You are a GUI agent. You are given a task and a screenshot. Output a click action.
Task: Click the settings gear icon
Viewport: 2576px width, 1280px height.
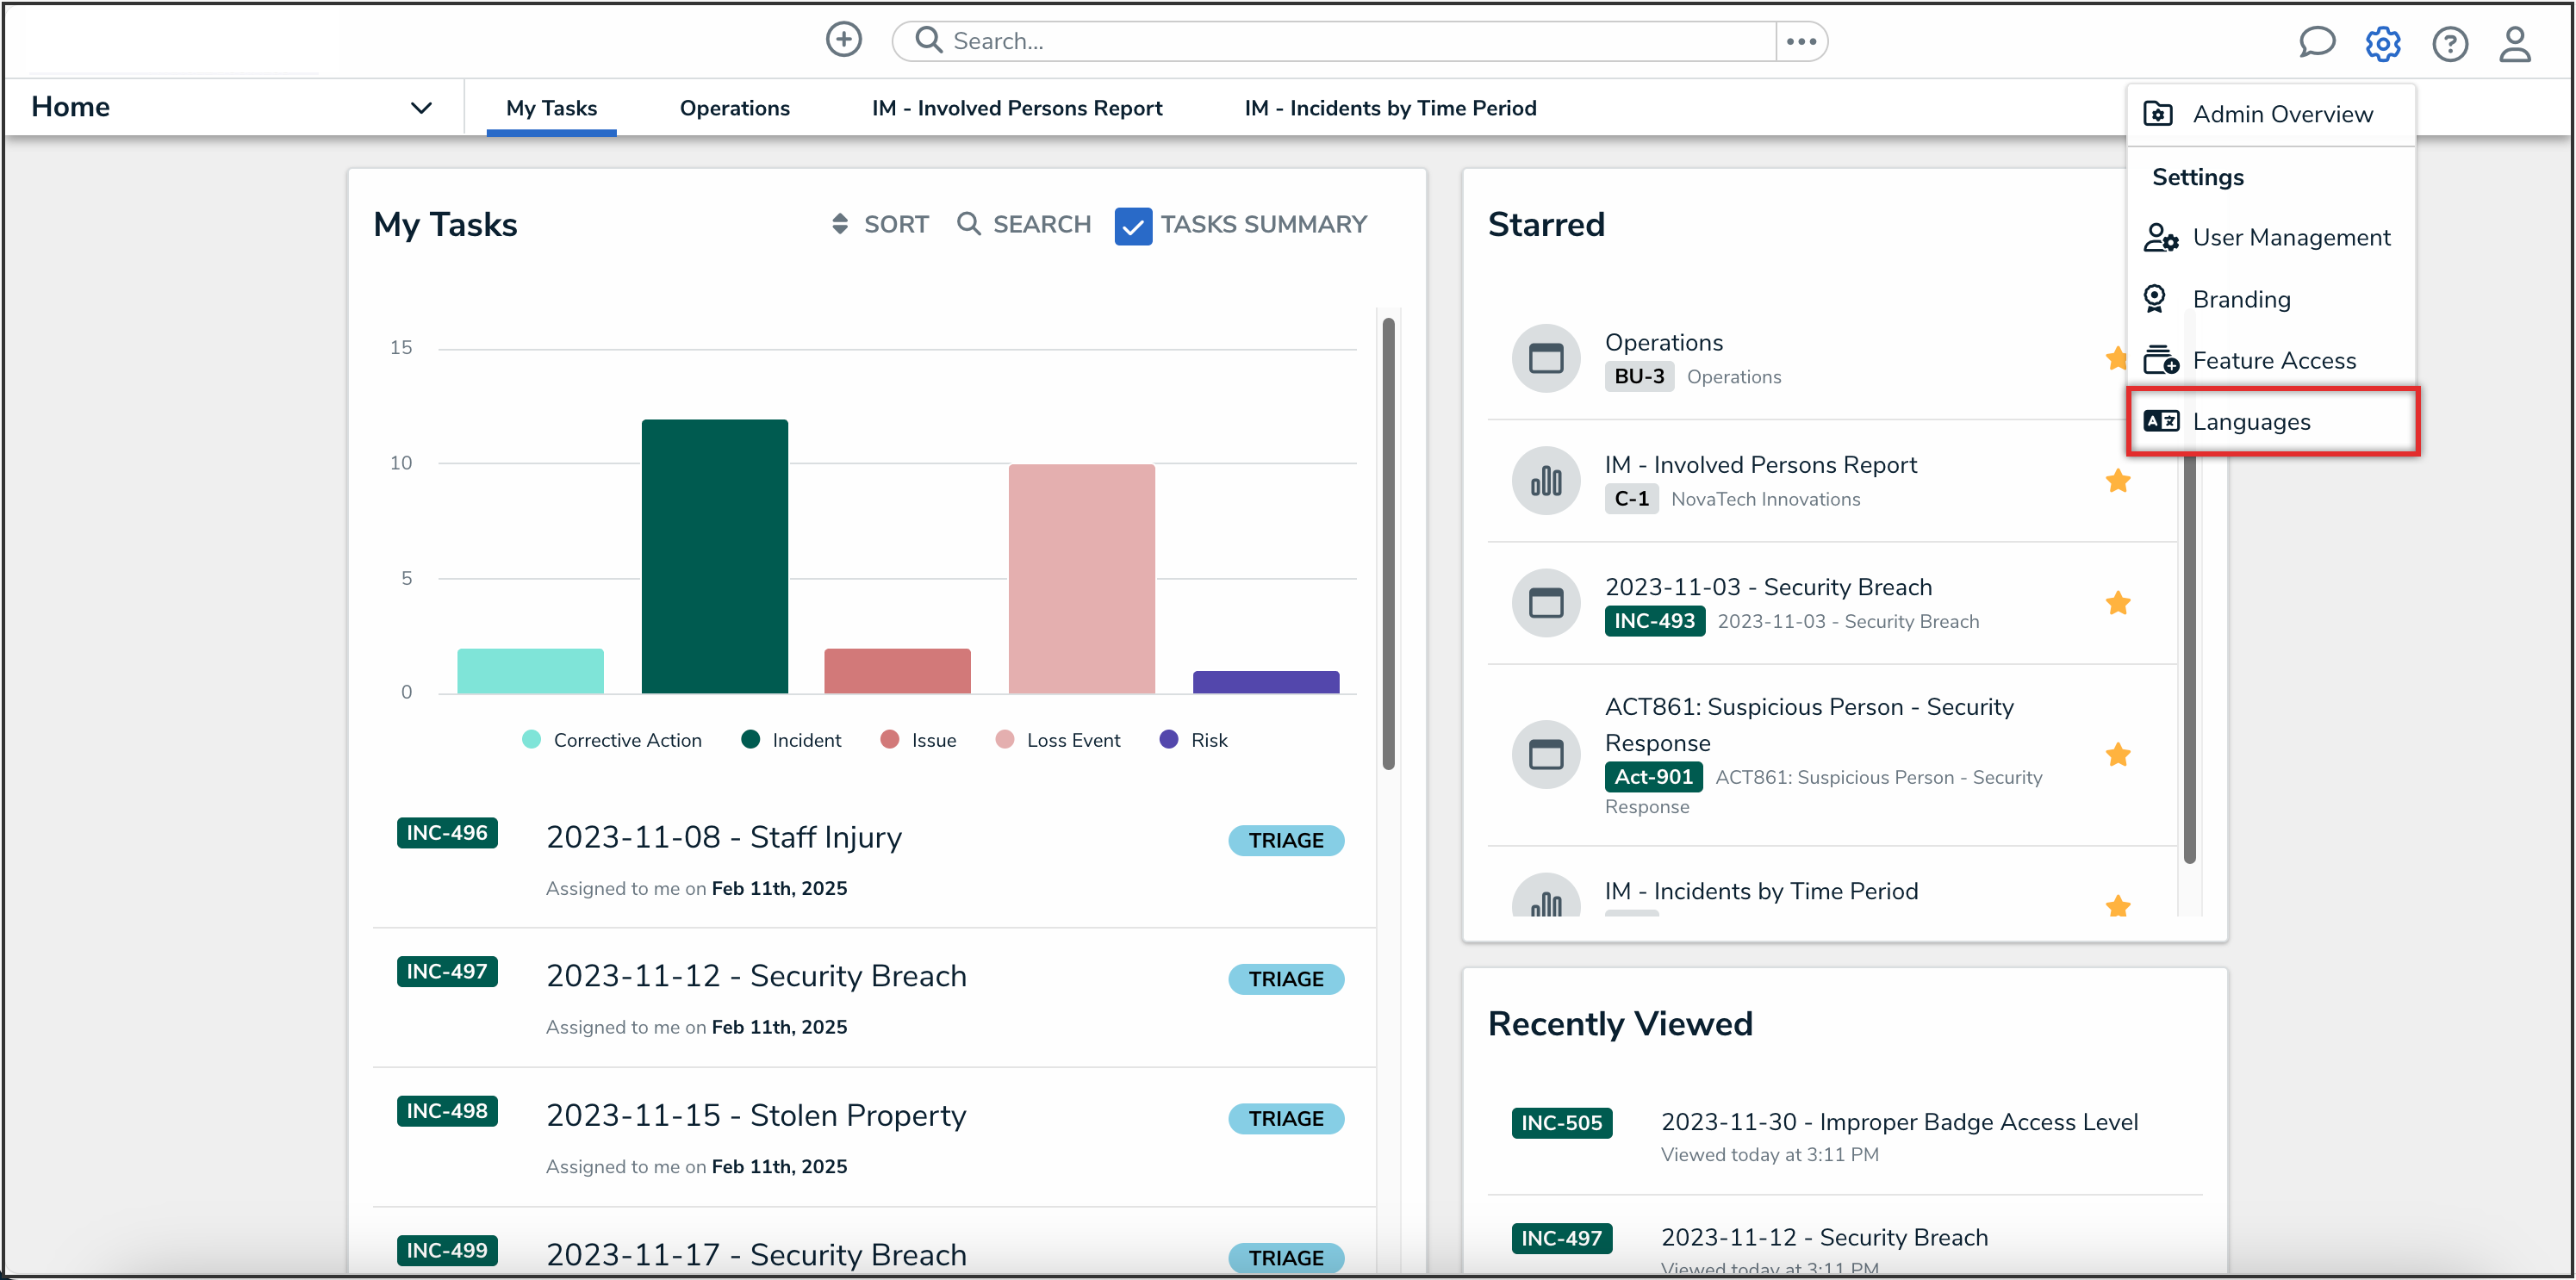[x=2382, y=43]
